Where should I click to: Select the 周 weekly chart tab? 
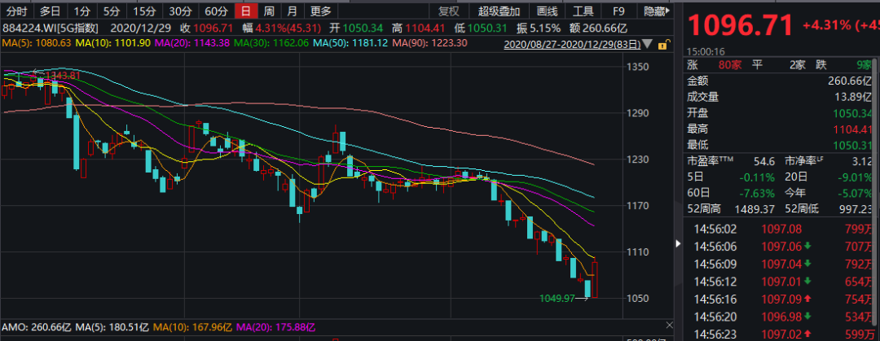click(268, 11)
